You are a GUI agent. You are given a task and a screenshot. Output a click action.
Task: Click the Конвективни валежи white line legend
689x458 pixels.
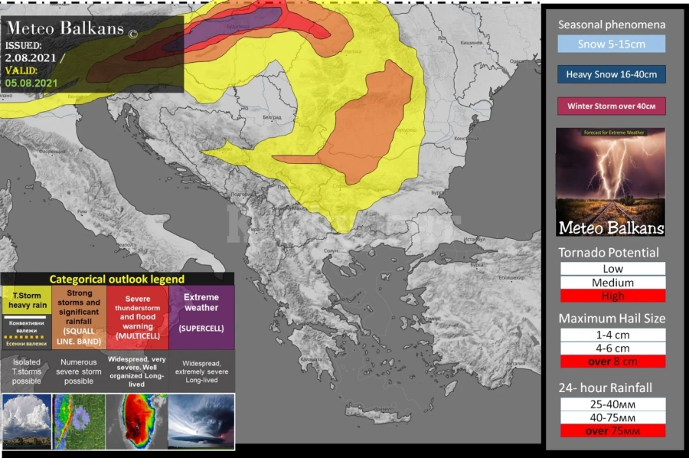point(26,323)
